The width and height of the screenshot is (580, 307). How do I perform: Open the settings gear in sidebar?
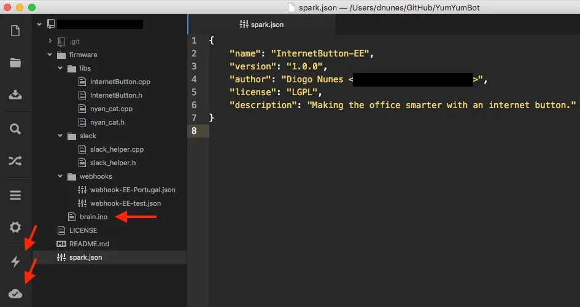pos(15,227)
